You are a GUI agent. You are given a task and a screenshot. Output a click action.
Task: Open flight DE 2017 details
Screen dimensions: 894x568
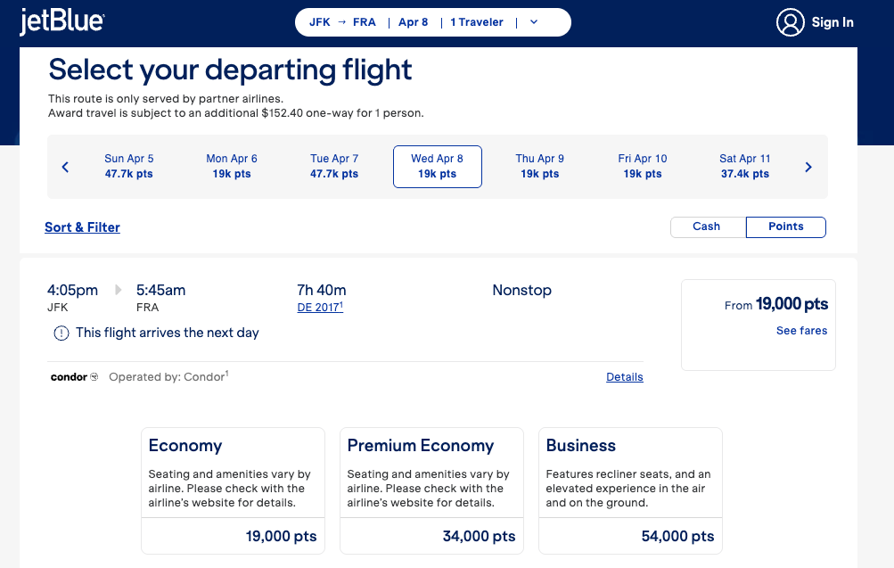point(321,308)
